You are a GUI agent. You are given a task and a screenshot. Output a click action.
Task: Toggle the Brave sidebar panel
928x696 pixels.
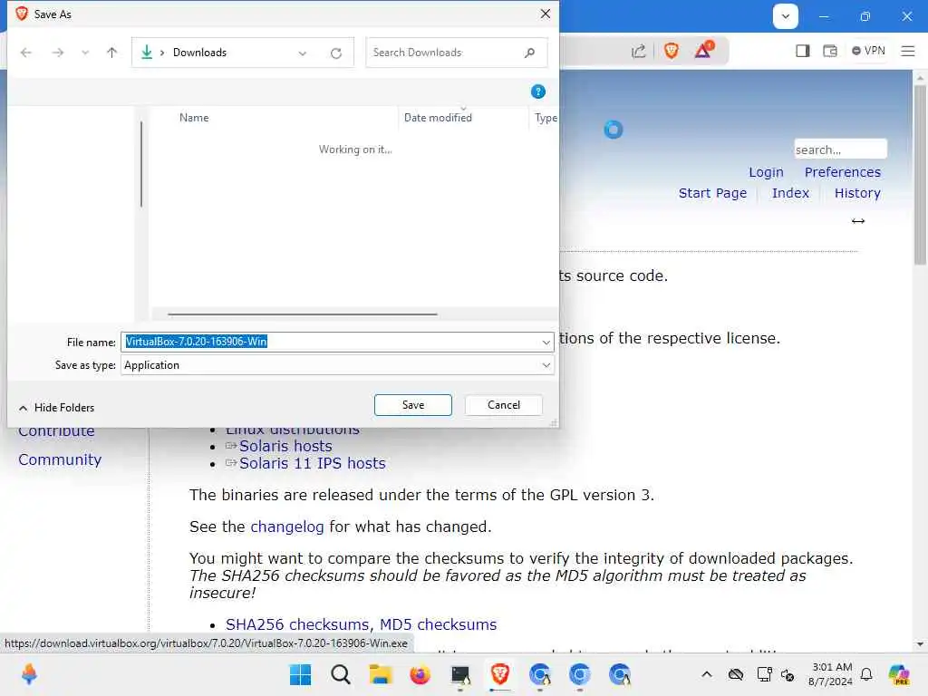click(x=803, y=51)
